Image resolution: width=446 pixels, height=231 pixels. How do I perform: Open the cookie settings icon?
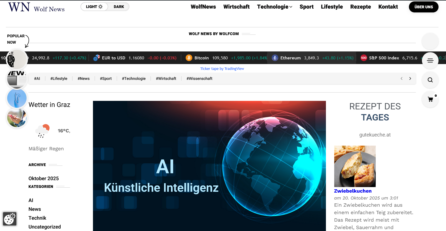10,219
